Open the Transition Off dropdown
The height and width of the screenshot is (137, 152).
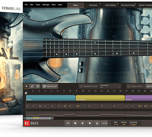tap(108, 86)
